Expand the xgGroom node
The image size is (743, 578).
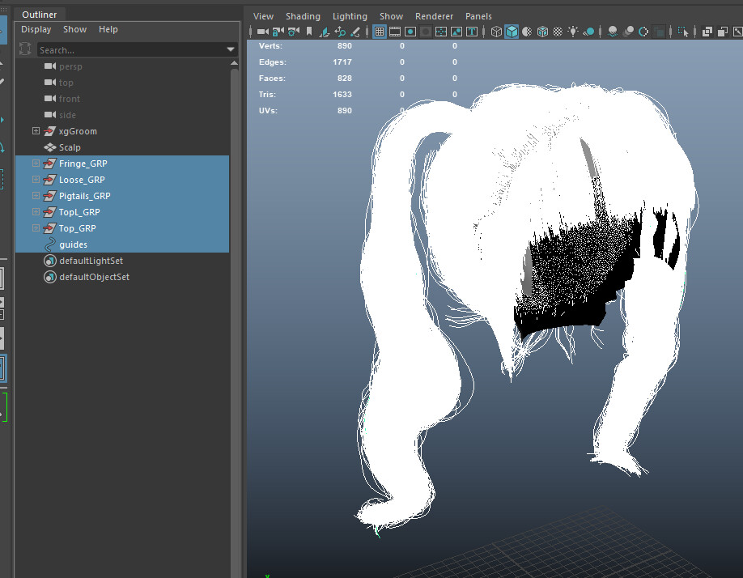pyautogui.click(x=36, y=130)
